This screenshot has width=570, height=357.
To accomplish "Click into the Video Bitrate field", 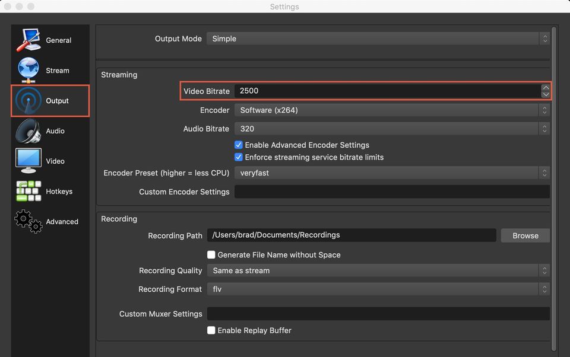I will pyautogui.click(x=388, y=91).
